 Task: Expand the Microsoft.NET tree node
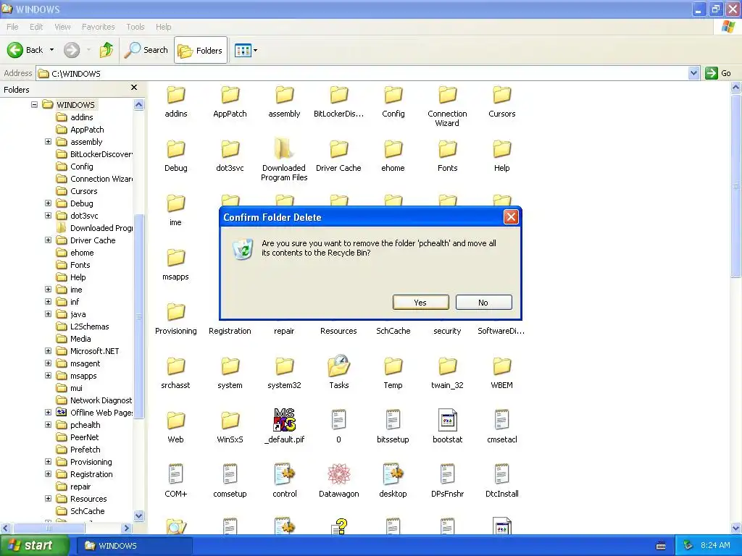click(x=49, y=351)
